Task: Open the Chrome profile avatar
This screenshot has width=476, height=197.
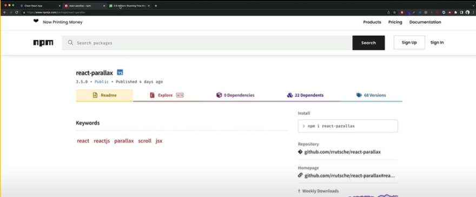Action: coord(468,12)
